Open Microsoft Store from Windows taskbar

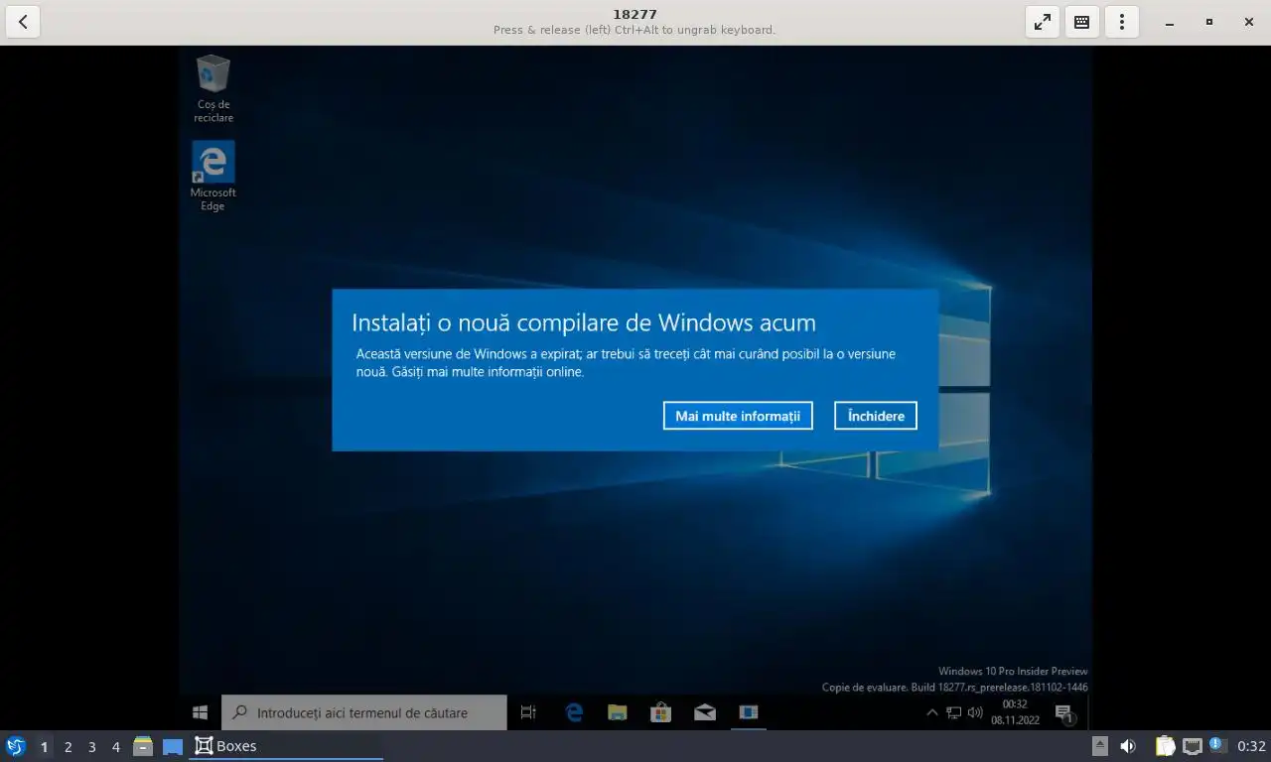coord(661,712)
